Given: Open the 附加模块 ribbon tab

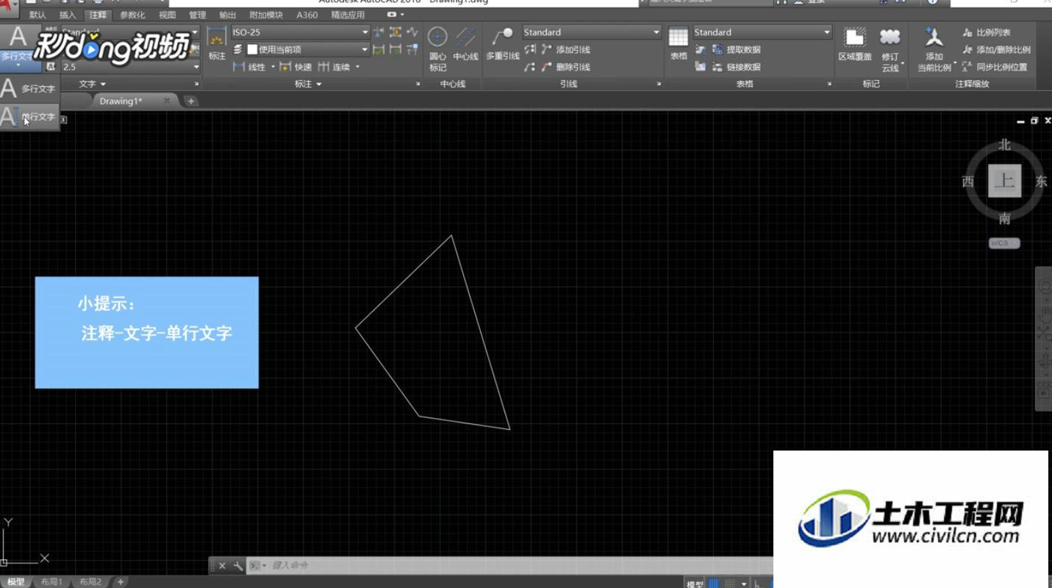Looking at the screenshot, I should (266, 15).
